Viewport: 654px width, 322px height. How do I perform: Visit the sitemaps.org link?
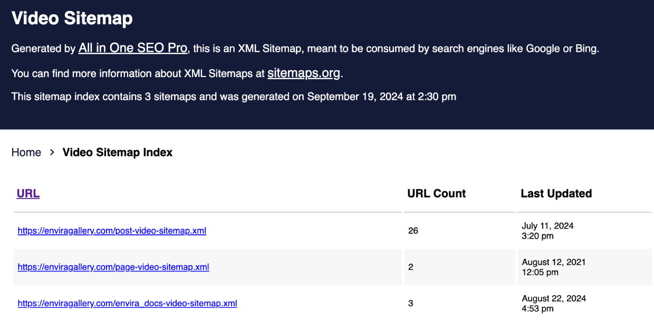pos(303,73)
